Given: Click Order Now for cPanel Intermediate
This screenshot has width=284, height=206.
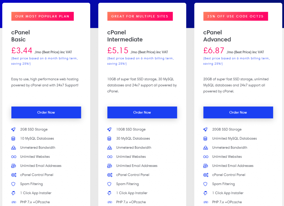Looking at the screenshot, I should pos(142,112).
